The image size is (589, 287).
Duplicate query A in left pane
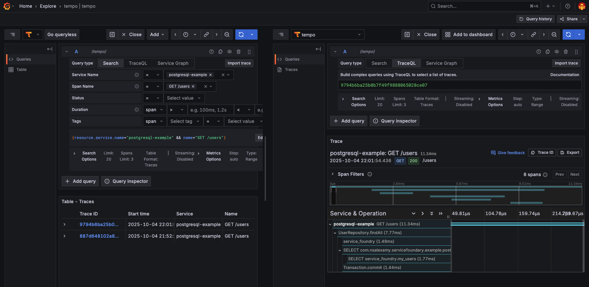[x=221, y=52]
